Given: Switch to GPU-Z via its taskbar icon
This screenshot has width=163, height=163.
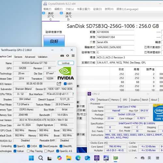Looking at the screenshot, I should click(x=115, y=158).
